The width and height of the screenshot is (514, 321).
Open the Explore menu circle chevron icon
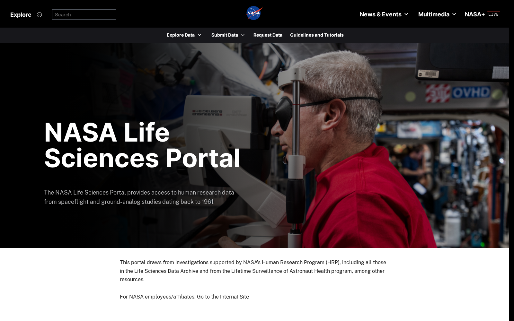click(39, 15)
